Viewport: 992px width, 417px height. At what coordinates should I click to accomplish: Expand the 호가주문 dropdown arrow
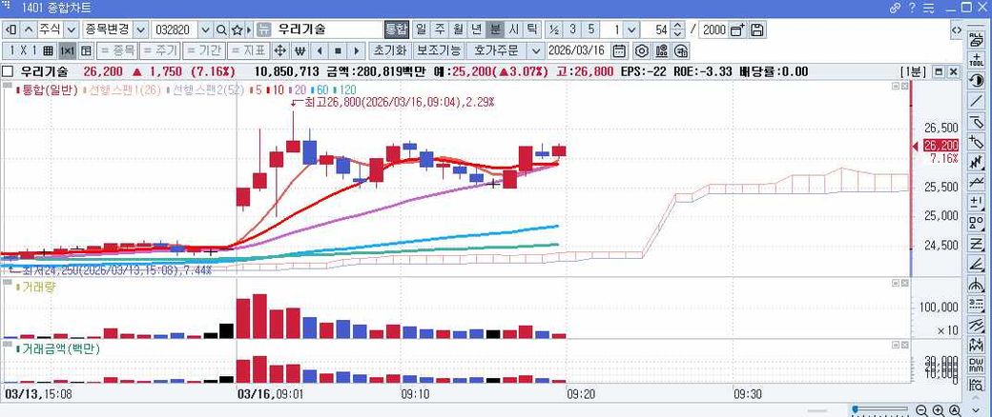[x=535, y=50]
